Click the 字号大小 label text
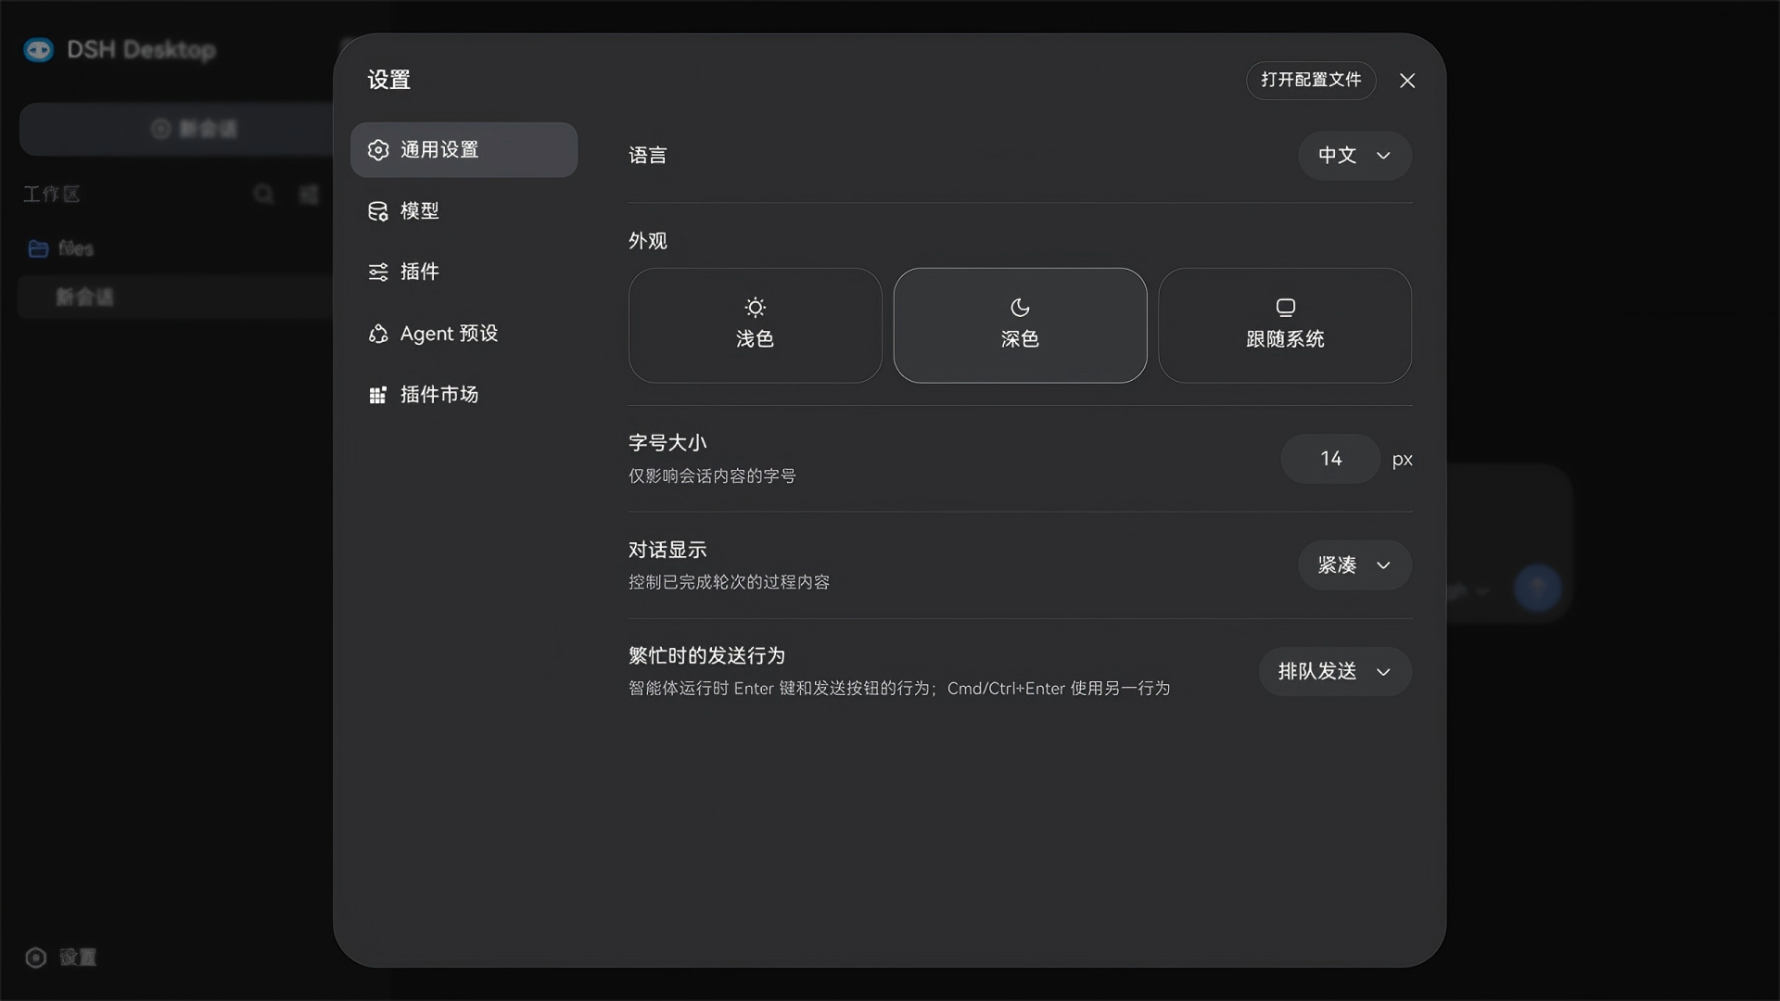The width and height of the screenshot is (1780, 1001). (667, 443)
